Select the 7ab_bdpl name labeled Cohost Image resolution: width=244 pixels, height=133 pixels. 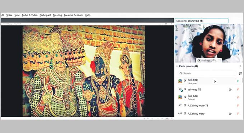click(193, 96)
